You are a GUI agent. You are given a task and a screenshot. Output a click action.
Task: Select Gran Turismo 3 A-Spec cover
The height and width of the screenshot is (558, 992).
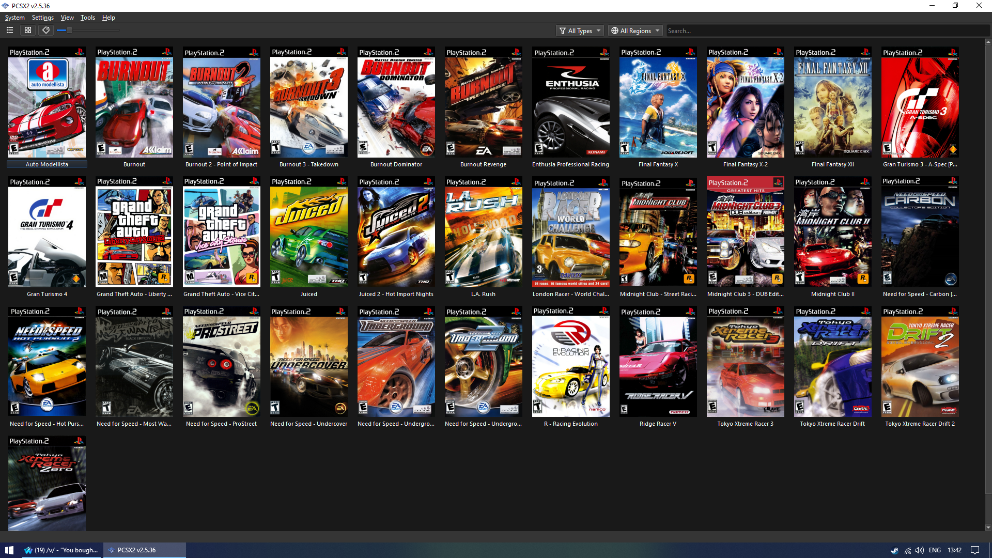920,102
